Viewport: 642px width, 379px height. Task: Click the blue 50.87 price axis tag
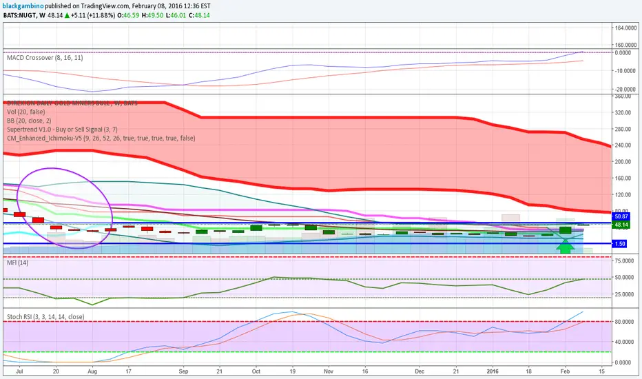pyautogui.click(x=621, y=216)
